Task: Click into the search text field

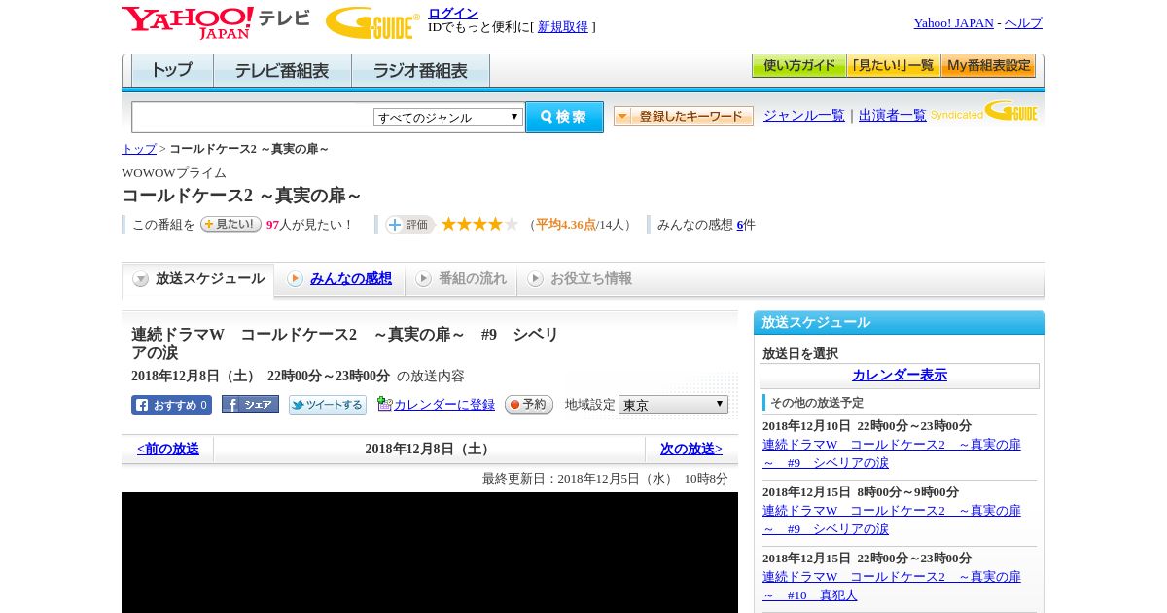Action: tap(253, 117)
